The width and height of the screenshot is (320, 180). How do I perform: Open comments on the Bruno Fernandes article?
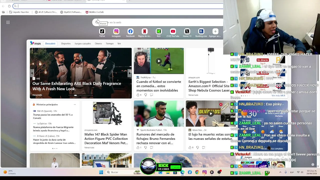(x=151, y=147)
